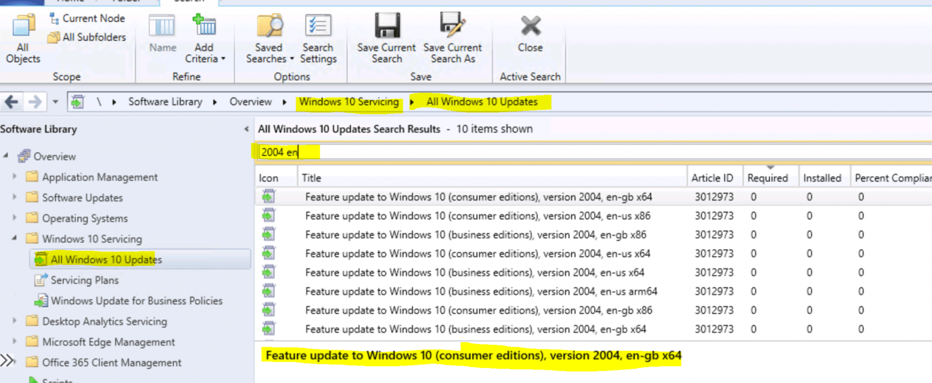The width and height of the screenshot is (932, 383).
Task: Sort by Title column header
Action: click(x=493, y=178)
